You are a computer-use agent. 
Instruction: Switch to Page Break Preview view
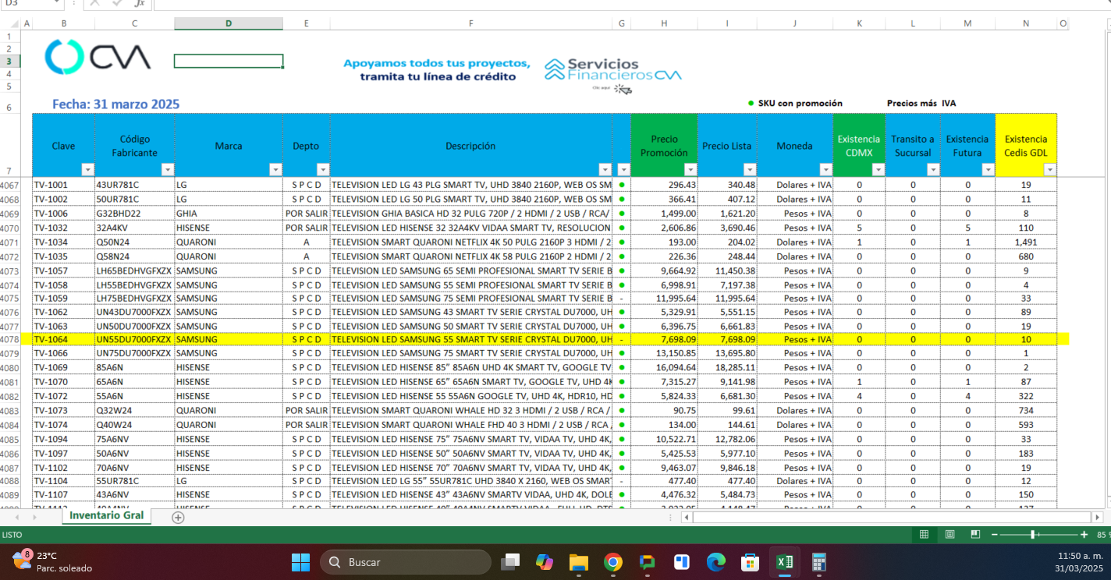975,535
